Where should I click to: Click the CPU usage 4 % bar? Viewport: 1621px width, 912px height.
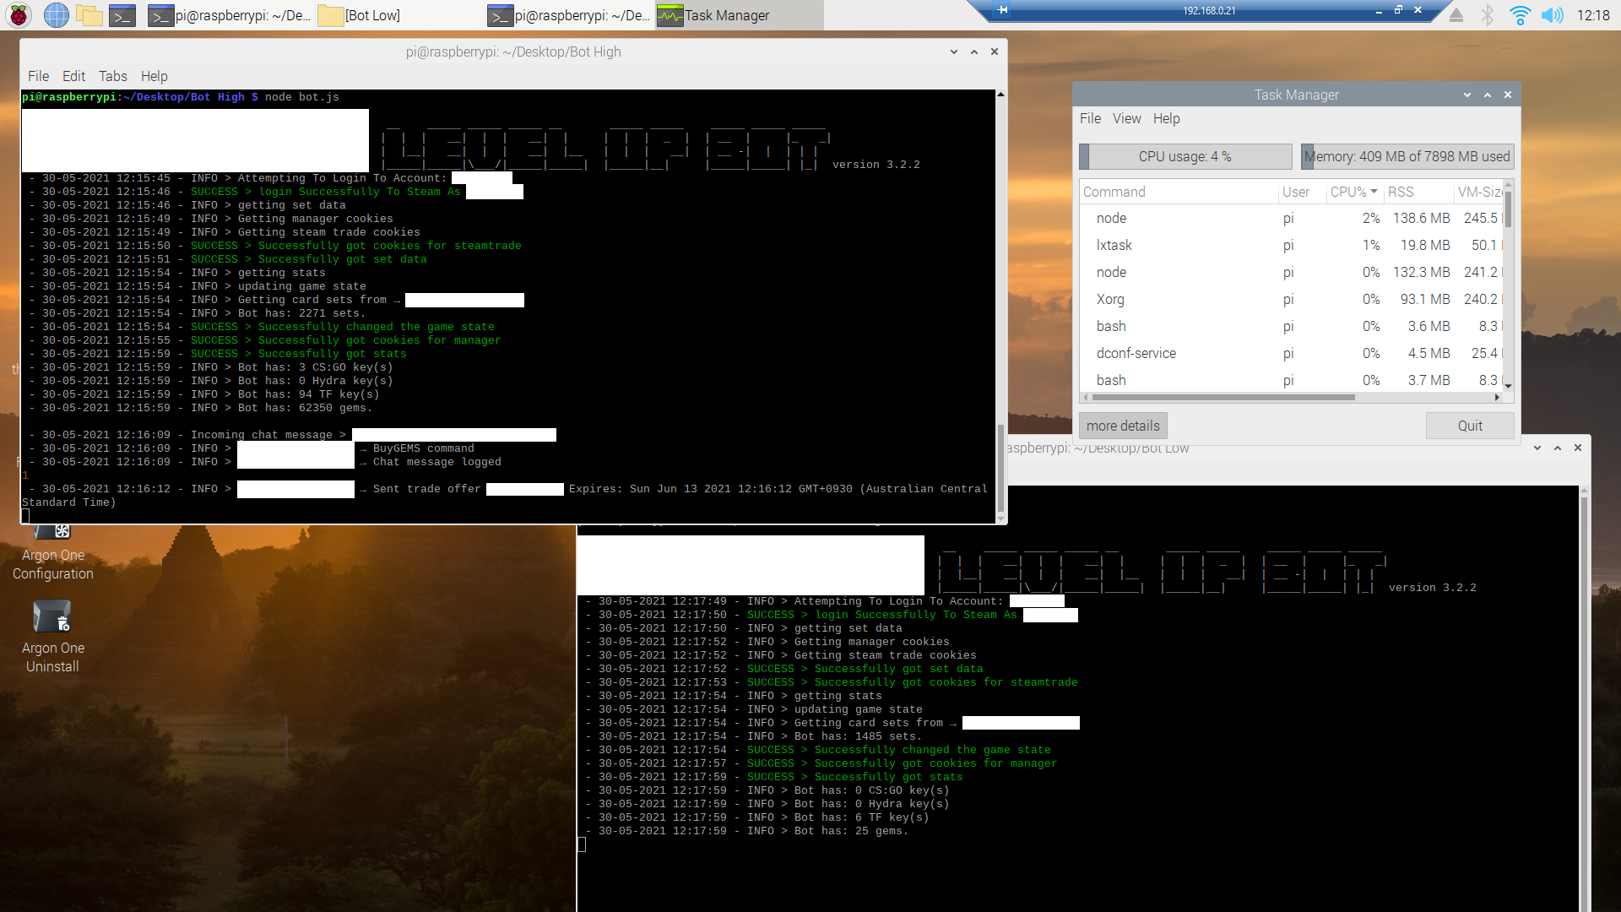pos(1185,156)
